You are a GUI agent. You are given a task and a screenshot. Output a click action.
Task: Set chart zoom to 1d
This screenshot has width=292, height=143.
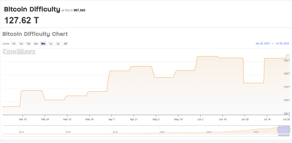click(x=14, y=44)
